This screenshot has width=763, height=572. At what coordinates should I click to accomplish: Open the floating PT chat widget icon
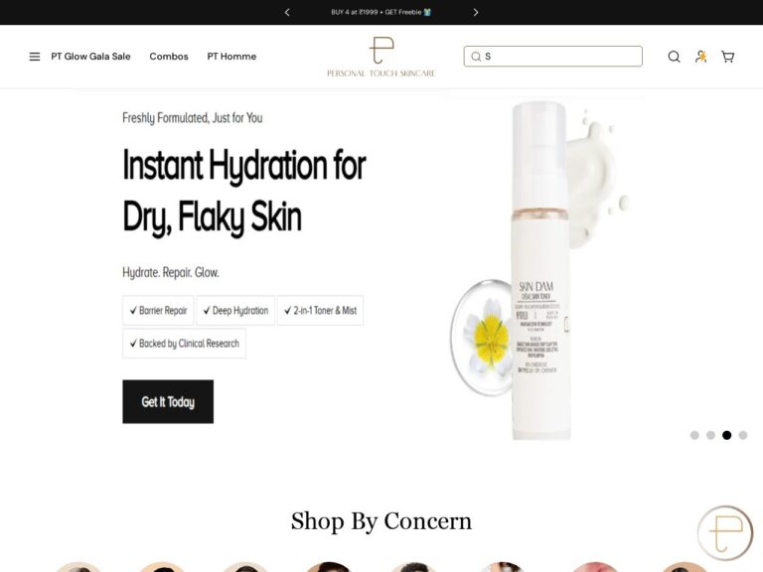pyautogui.click(x=725, y=532)
